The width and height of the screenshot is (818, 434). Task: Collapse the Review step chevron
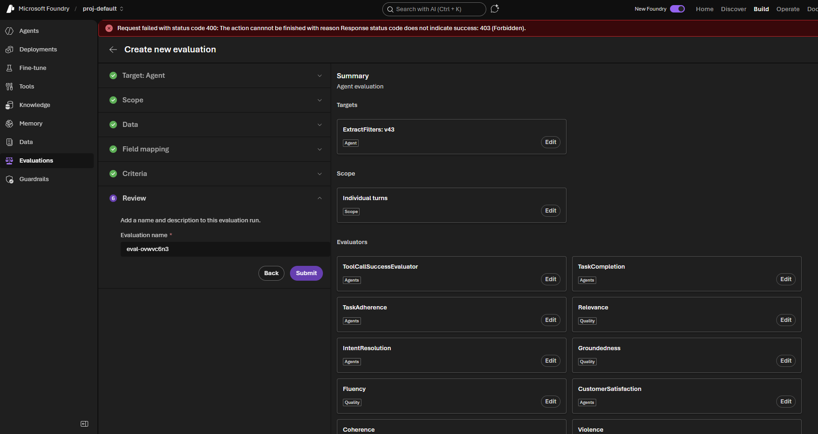[x=320, y=198]
